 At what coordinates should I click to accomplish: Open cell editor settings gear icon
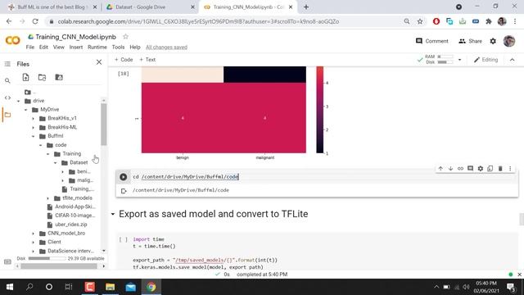[481, 169]
